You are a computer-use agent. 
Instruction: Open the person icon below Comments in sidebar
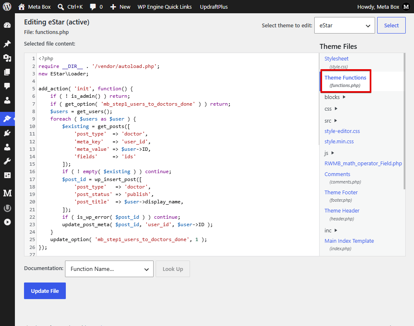point(7,100)
